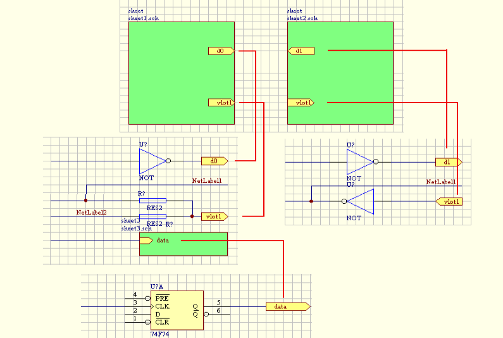
Task: Click the d0 sheet entry in sheet1.sch
Action: point(221,51)
